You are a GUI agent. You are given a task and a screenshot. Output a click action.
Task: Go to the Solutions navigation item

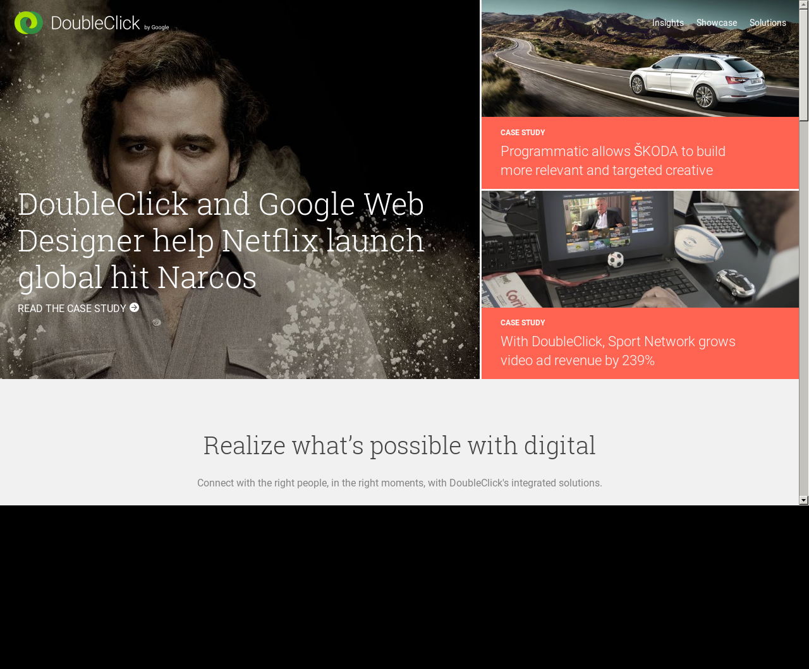coord(767,23)
